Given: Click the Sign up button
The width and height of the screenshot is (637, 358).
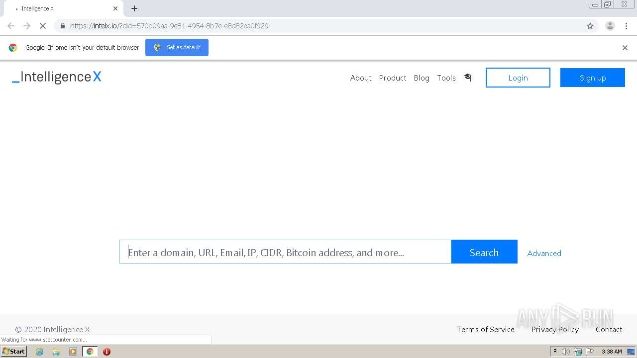Looking at the screenshot, I should click(593, 78).
